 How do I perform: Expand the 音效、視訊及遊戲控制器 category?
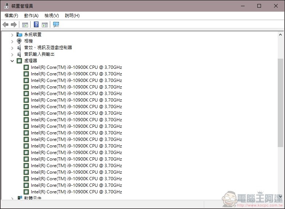pyautogui.click(x=12, y=48)
